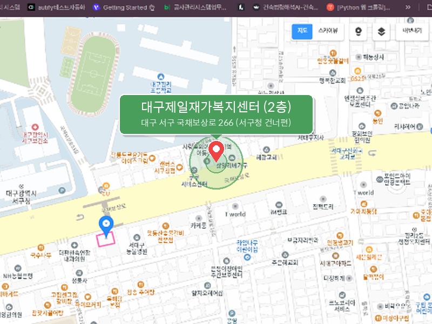The height and width of the screenshot is (324, 432).
Task: Click the 대구광역시 서구청 label
Action: pyautogui.click(x=21, y=197)
